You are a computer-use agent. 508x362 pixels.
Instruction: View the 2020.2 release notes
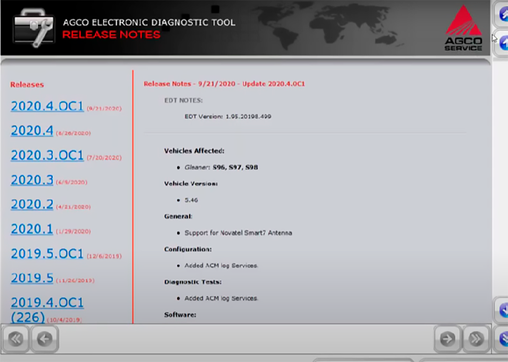point(32,204)
